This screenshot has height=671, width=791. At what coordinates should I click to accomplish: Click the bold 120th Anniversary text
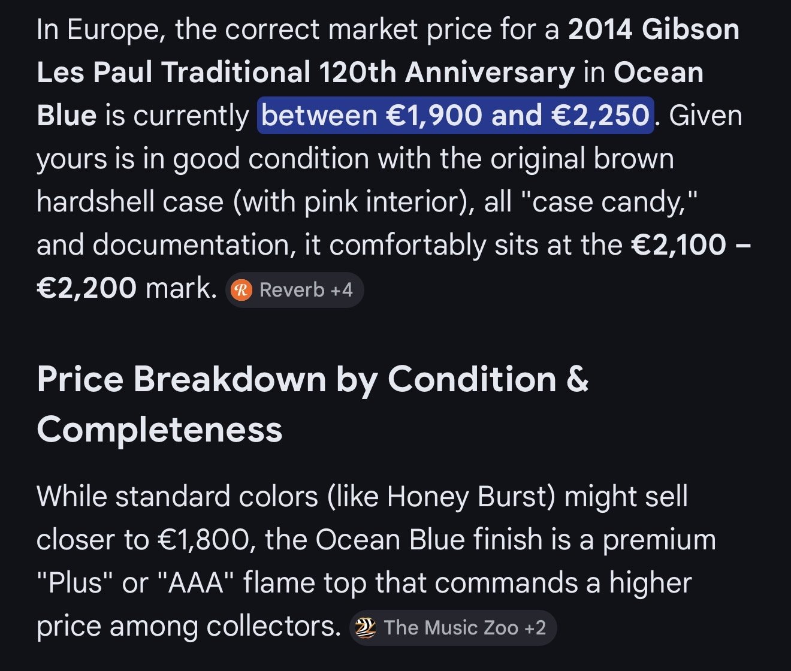[x=446, y=72]
